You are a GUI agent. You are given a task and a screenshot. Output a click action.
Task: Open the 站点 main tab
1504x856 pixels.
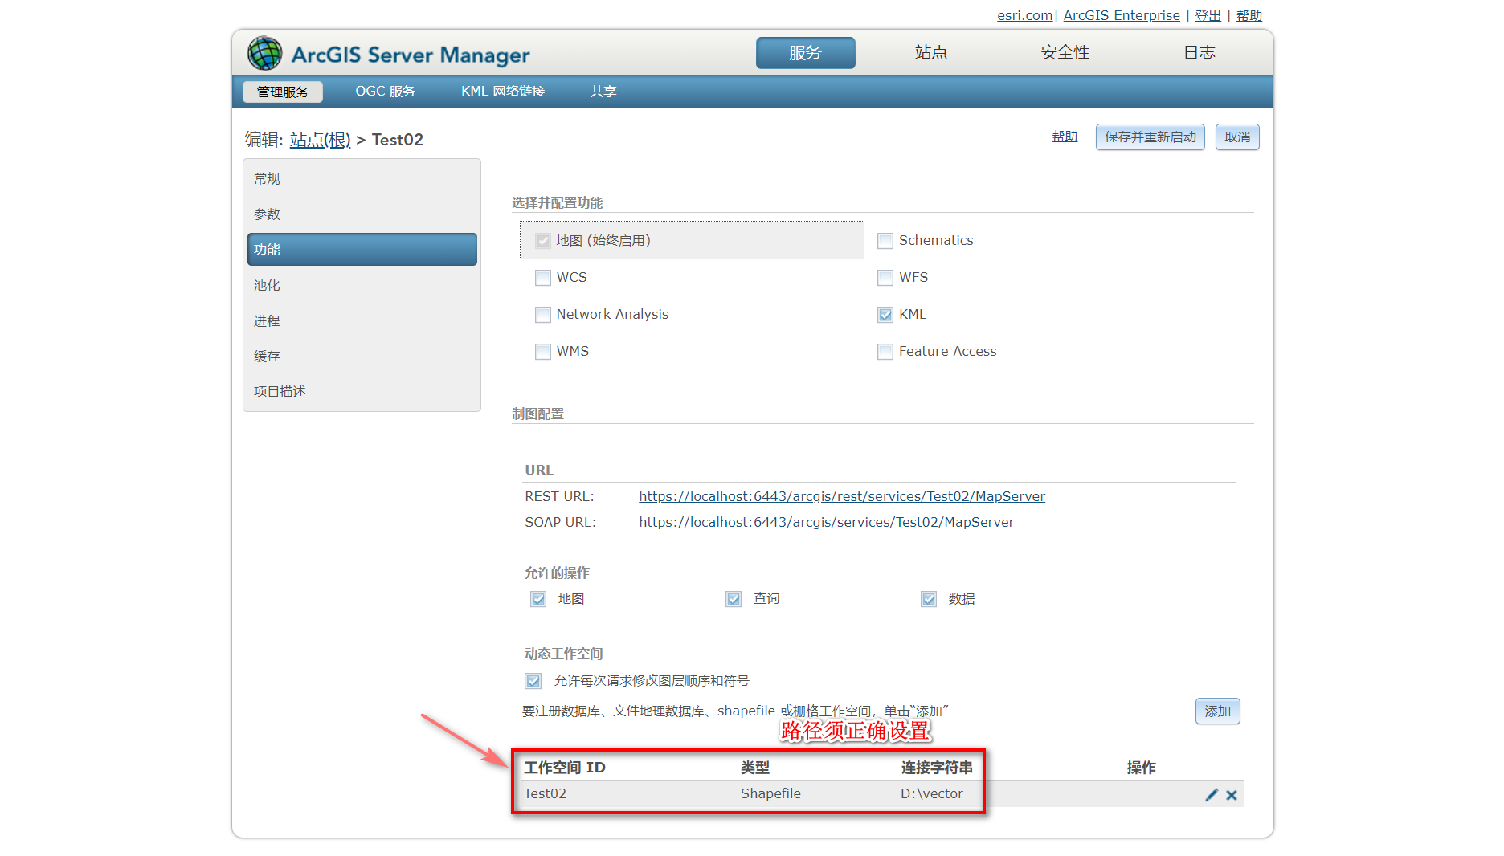coord(931,53)
